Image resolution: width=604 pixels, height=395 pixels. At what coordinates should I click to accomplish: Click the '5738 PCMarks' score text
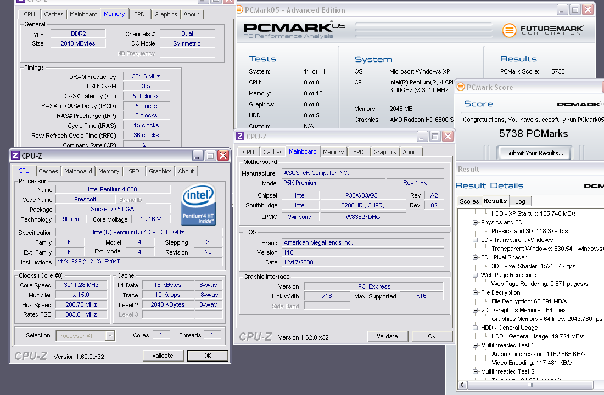pos(534,134)
